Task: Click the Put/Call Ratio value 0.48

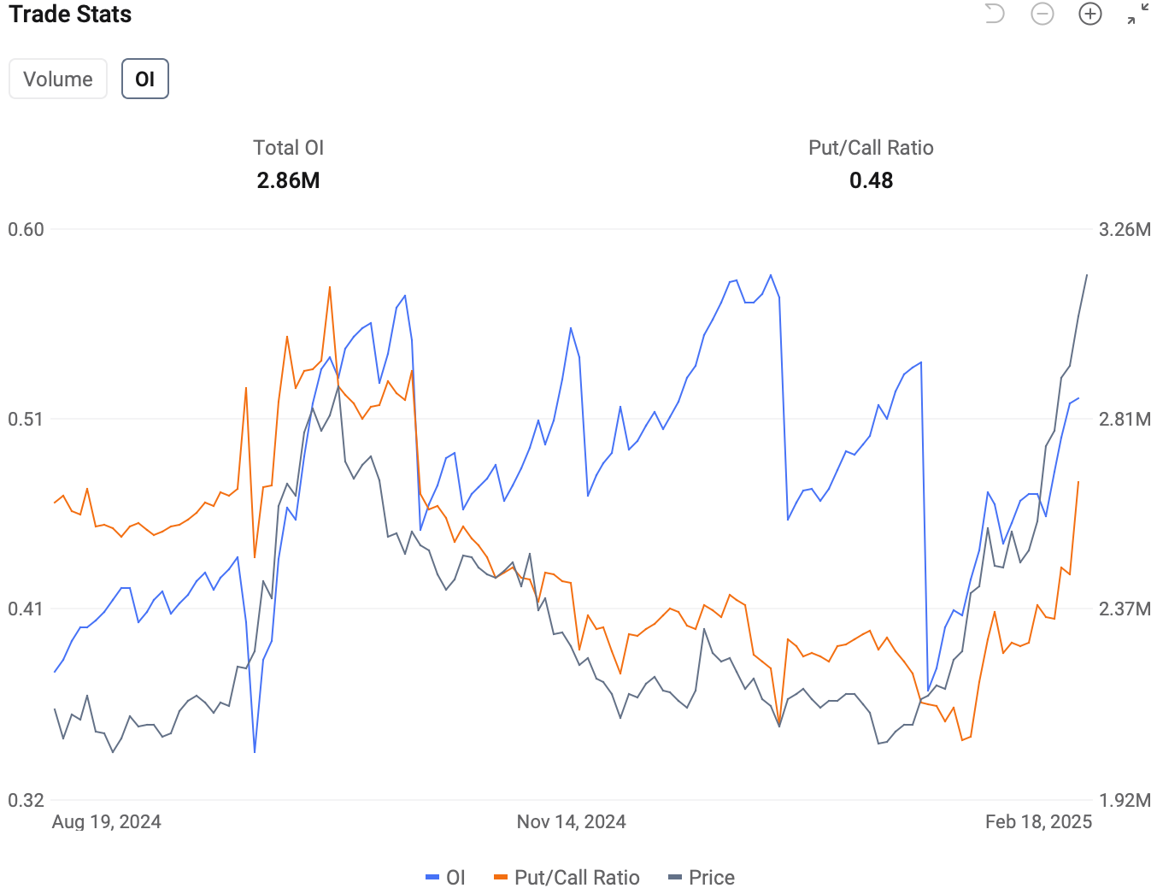Action: pyautogui.click(x=871, y=180)
